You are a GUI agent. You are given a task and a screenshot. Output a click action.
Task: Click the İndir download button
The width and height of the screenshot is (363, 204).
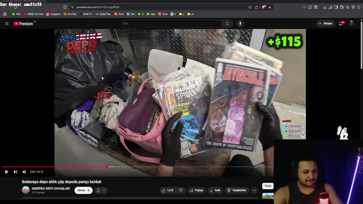(x=215, y=190)
